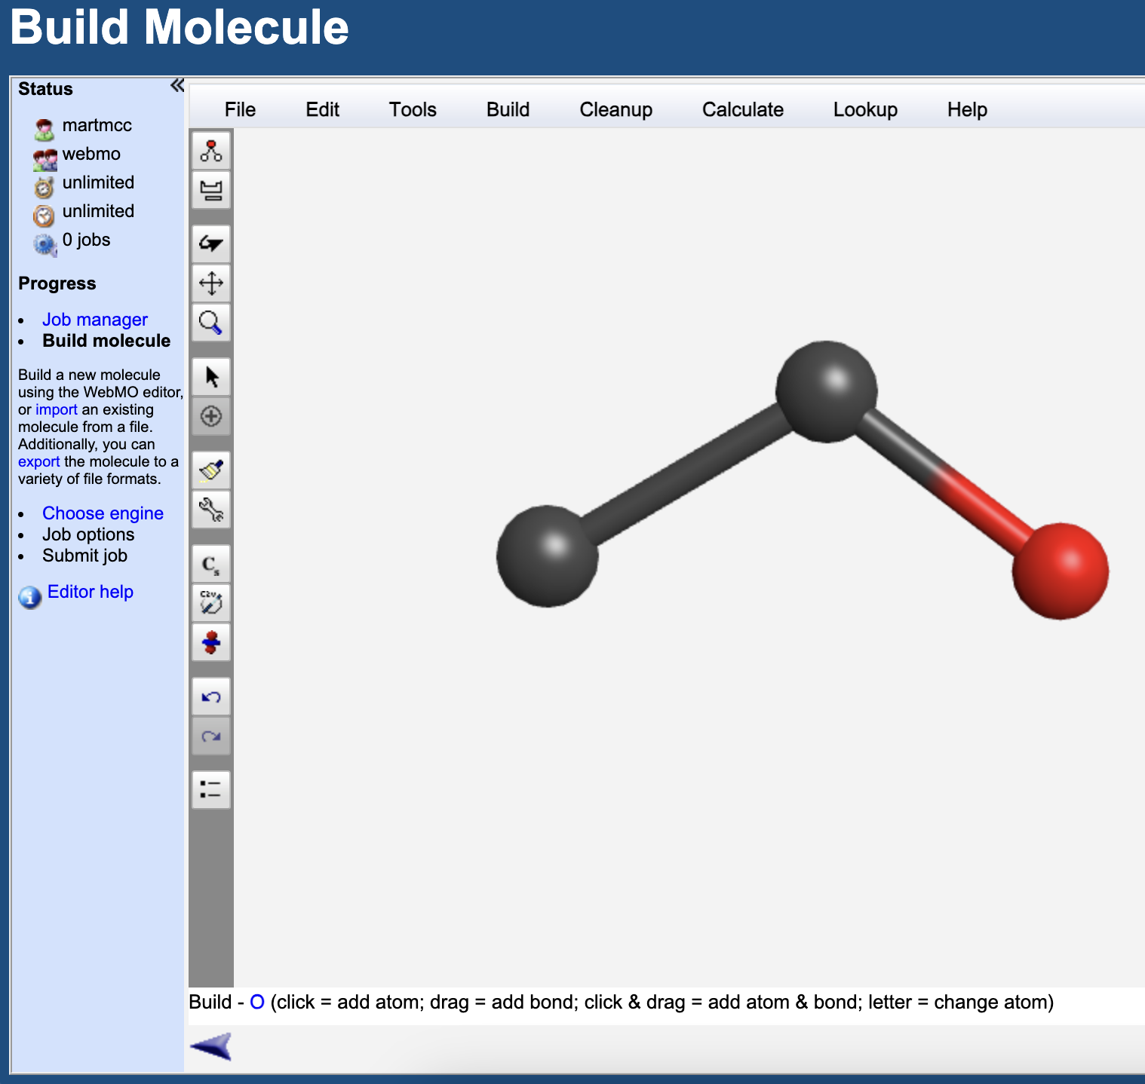Toggle the symmetrize molecule C2v option
Viewport: 1145px width, 1084px height.
pos(210,602)
